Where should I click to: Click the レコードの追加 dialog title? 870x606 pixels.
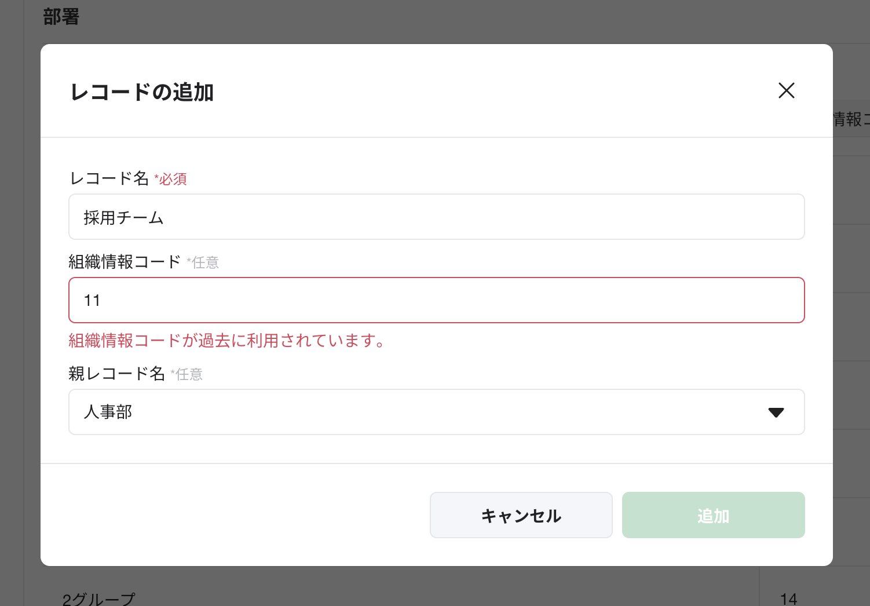(x=142, y=92)
